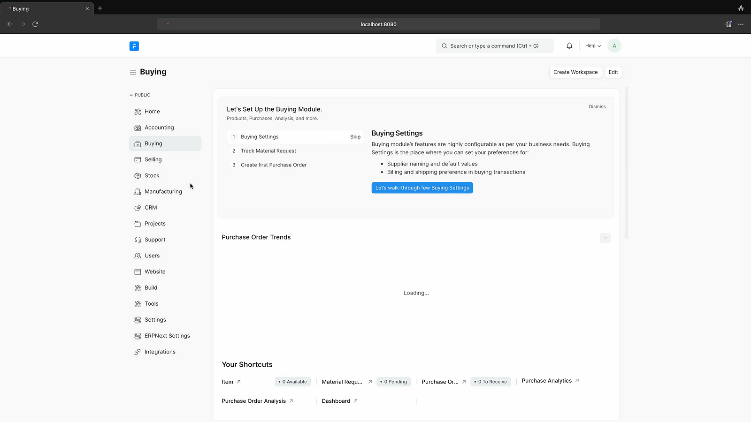
Task: Focus the search or command bar
Action: click(494, 46)
